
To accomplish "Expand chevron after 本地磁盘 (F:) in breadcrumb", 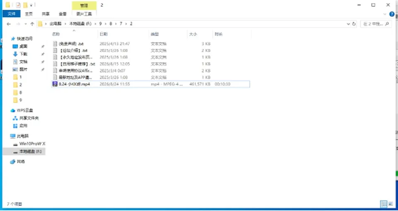I will pyautogui.click(x=95, y=24).
